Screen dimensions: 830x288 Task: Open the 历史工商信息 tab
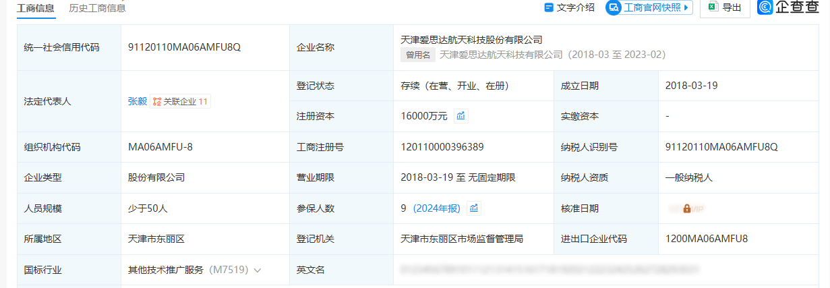click(x=97, y=8)
